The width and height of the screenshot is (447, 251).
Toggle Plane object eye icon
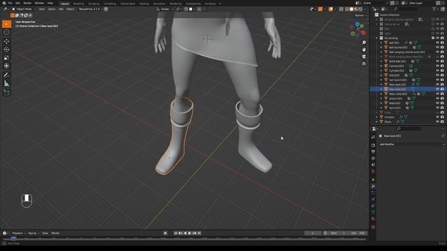[437, 121]
